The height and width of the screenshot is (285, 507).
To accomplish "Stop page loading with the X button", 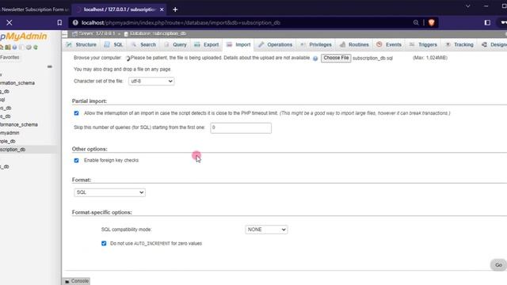I will pyautogui.click(x=10, y=23).
